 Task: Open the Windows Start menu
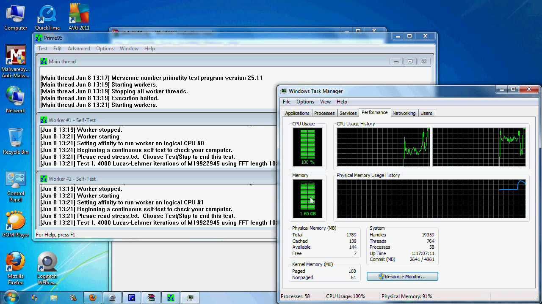[x=11, y=298]
